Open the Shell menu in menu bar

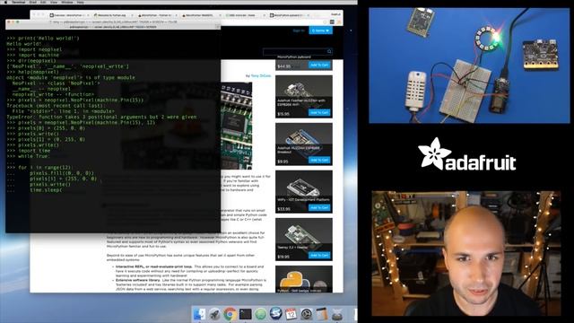coord(33,2)
